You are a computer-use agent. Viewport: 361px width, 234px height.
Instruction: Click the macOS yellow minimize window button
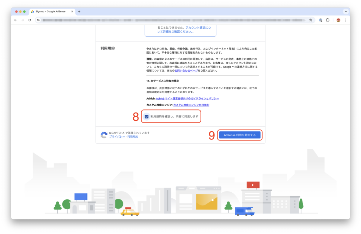coord(20,12)
